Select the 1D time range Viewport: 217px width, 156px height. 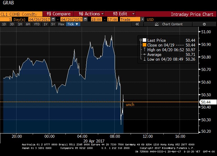(x=4, y=24)
